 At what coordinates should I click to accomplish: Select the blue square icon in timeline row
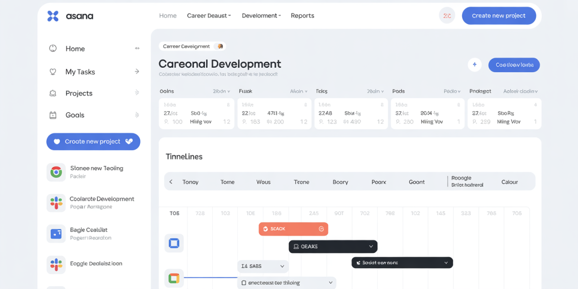174,243
